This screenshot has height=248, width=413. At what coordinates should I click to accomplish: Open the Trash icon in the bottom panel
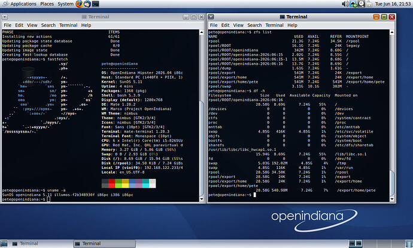tap(409, 244)
